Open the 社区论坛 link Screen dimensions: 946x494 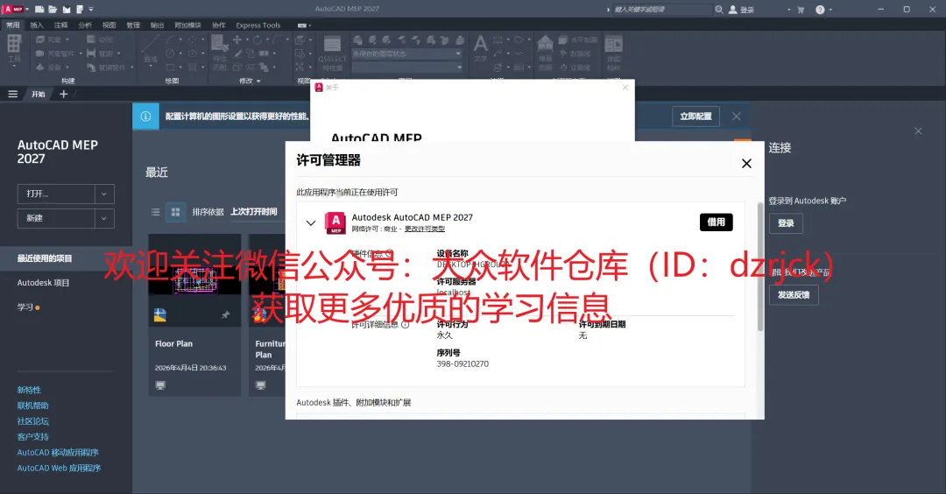click(32, 421)
